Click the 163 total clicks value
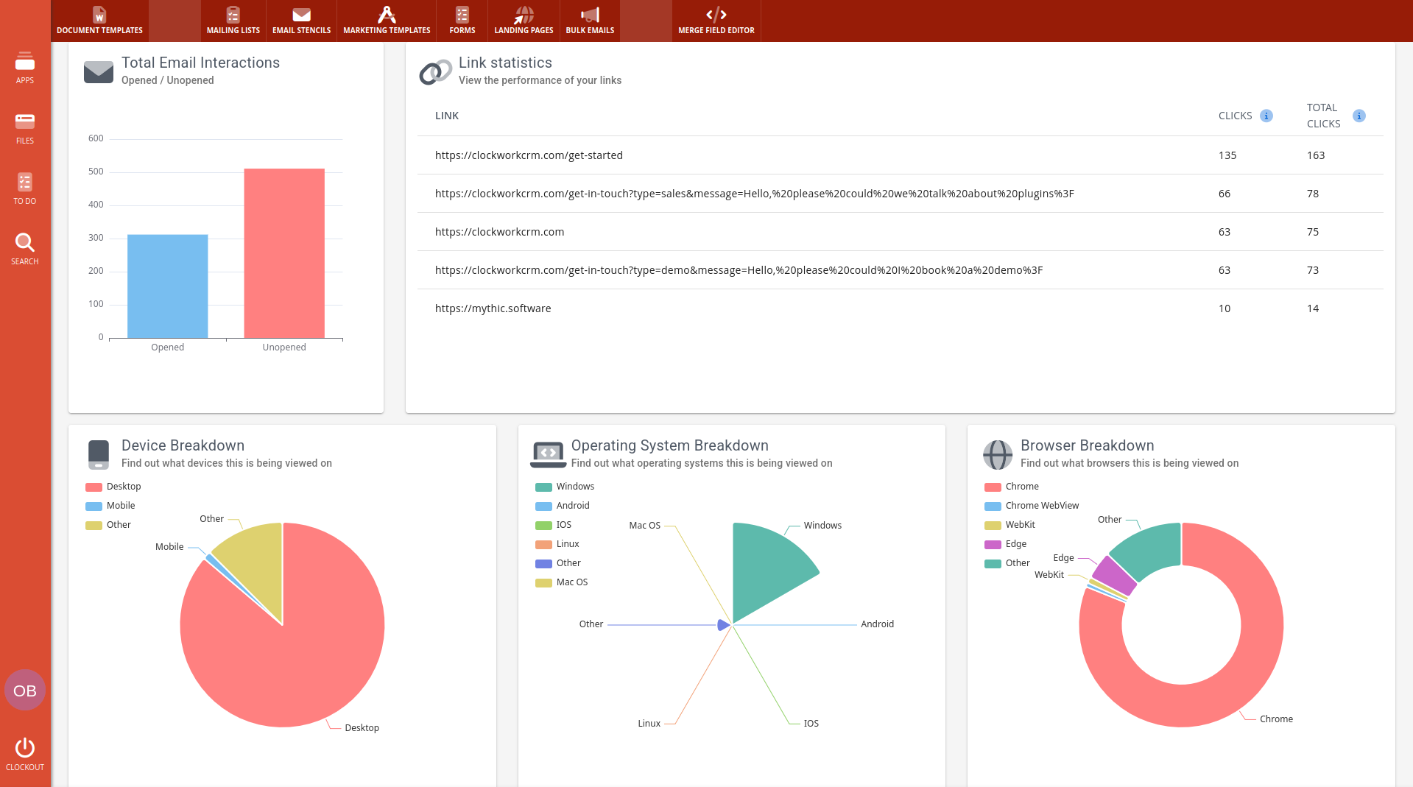Viewport: 1413px width, 787px height. 1316,155
